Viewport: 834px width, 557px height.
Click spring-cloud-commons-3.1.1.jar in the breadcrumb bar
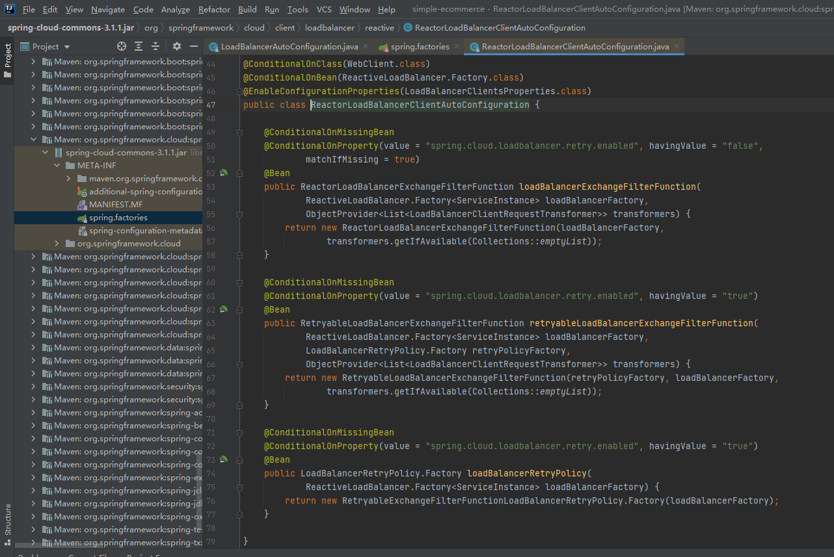pyautogui.click(x=70, y=28)
